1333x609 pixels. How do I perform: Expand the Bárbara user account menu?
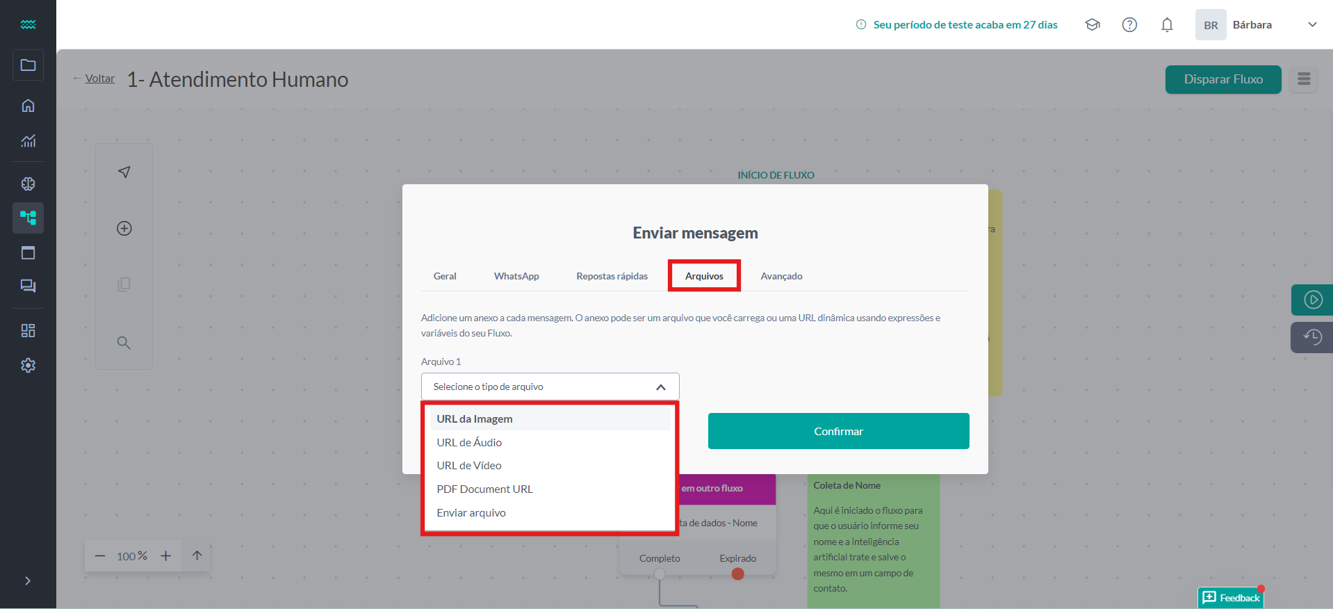coord(1311,25)
